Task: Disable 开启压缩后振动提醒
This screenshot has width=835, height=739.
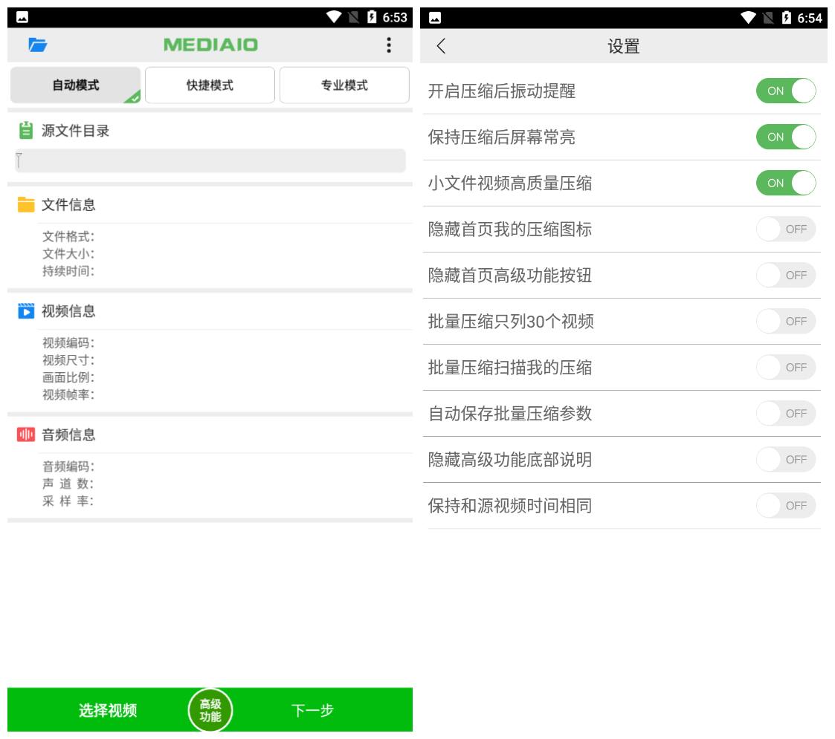Action: click(x=786, y=91)
